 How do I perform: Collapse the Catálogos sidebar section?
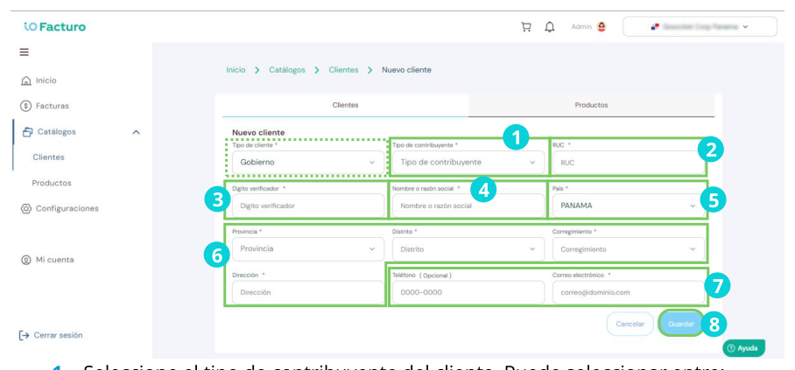click(x=136, y=132)
